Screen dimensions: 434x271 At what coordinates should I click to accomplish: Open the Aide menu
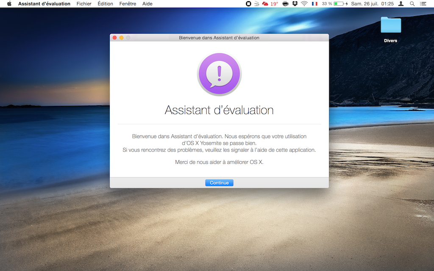[x=147, y=3]
